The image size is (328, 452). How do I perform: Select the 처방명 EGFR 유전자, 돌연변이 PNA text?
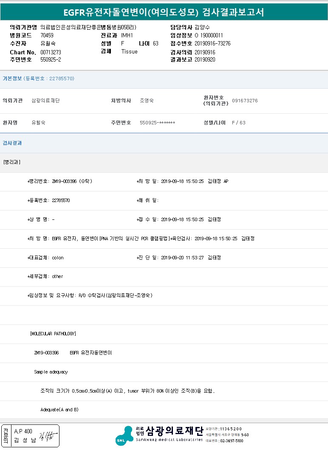pos(111,239)
